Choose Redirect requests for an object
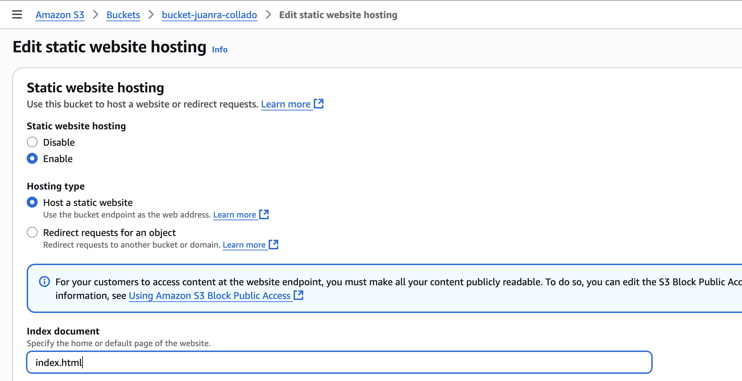This screenshot has height=381, width=742. [x=32, y=232]
